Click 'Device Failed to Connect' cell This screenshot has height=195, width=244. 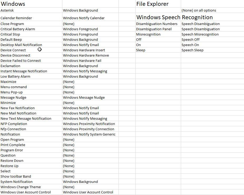coord(31,61)
